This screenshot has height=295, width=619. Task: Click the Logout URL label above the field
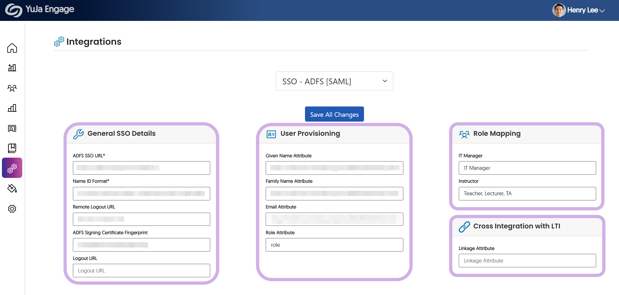(85, 258)
